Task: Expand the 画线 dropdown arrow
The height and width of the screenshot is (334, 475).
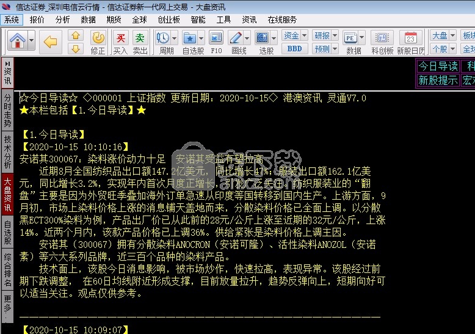Action: [247, 38]
